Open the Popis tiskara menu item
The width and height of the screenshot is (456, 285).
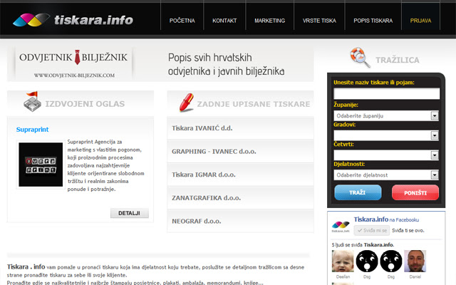pos(373,21)
